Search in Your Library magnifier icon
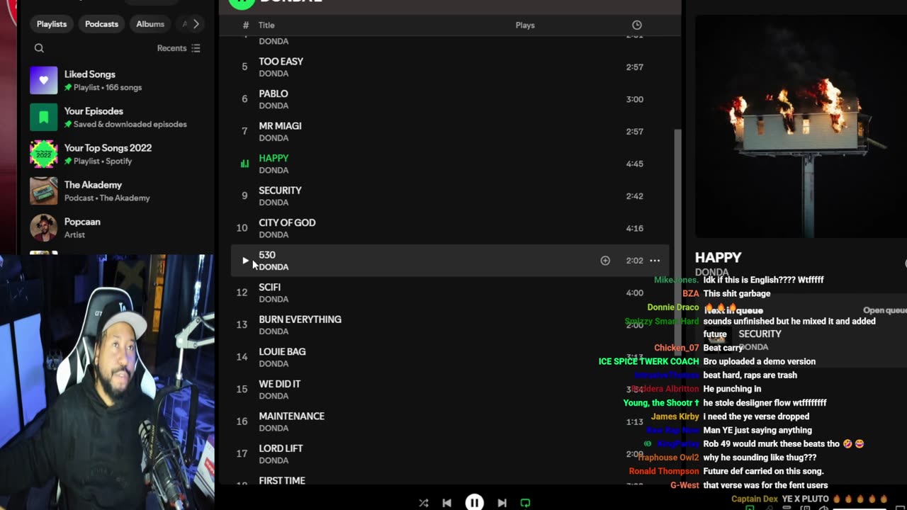 39,48
